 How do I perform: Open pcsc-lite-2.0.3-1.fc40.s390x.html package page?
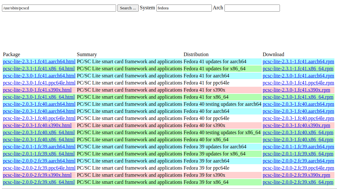tap(37, 125)
